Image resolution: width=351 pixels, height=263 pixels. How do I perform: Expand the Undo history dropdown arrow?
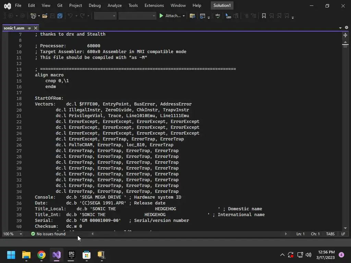[x=76, y=16]
